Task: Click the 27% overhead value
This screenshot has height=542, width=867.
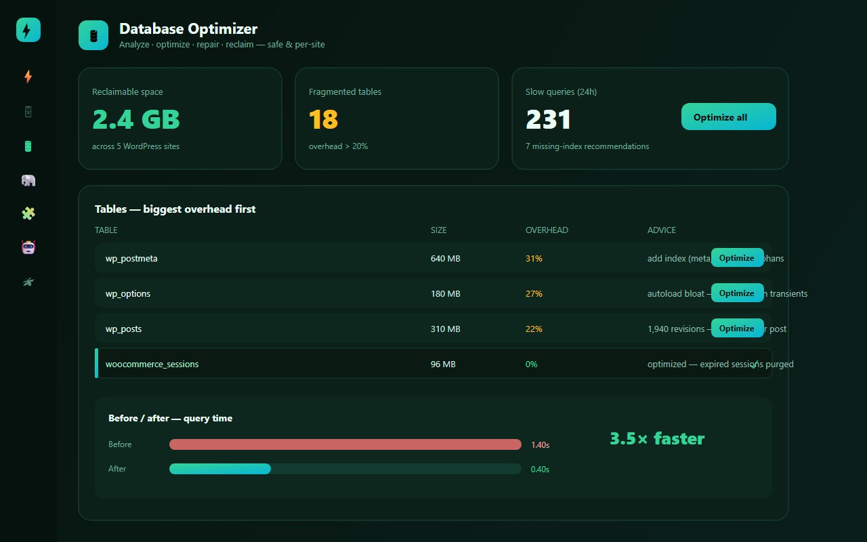Action: [x=534, y=293]
